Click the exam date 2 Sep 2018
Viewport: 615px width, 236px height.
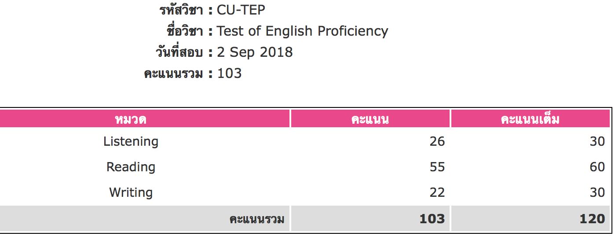point(255,52)
